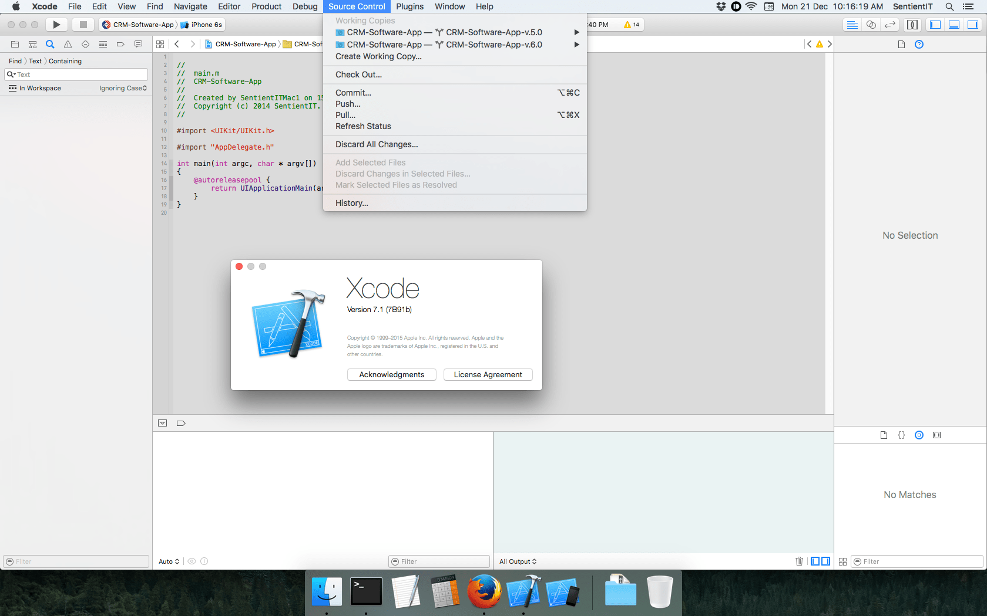Click the console Filter field

point(439,561)
